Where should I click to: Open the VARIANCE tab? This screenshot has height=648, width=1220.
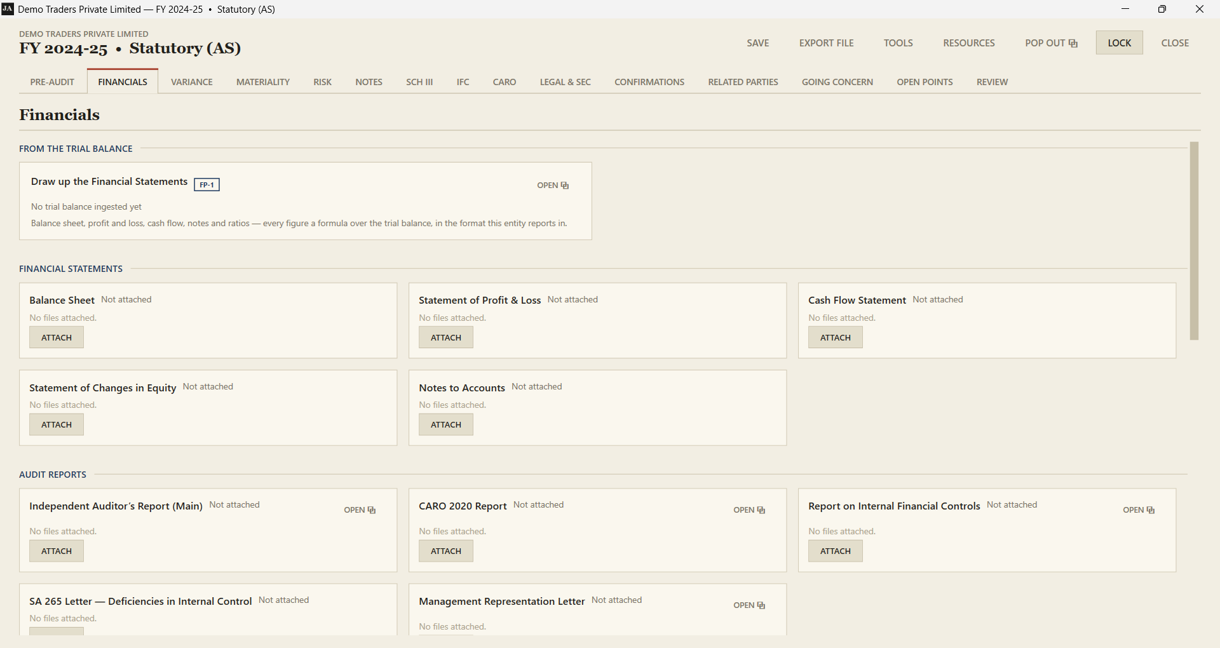point(192,82)
